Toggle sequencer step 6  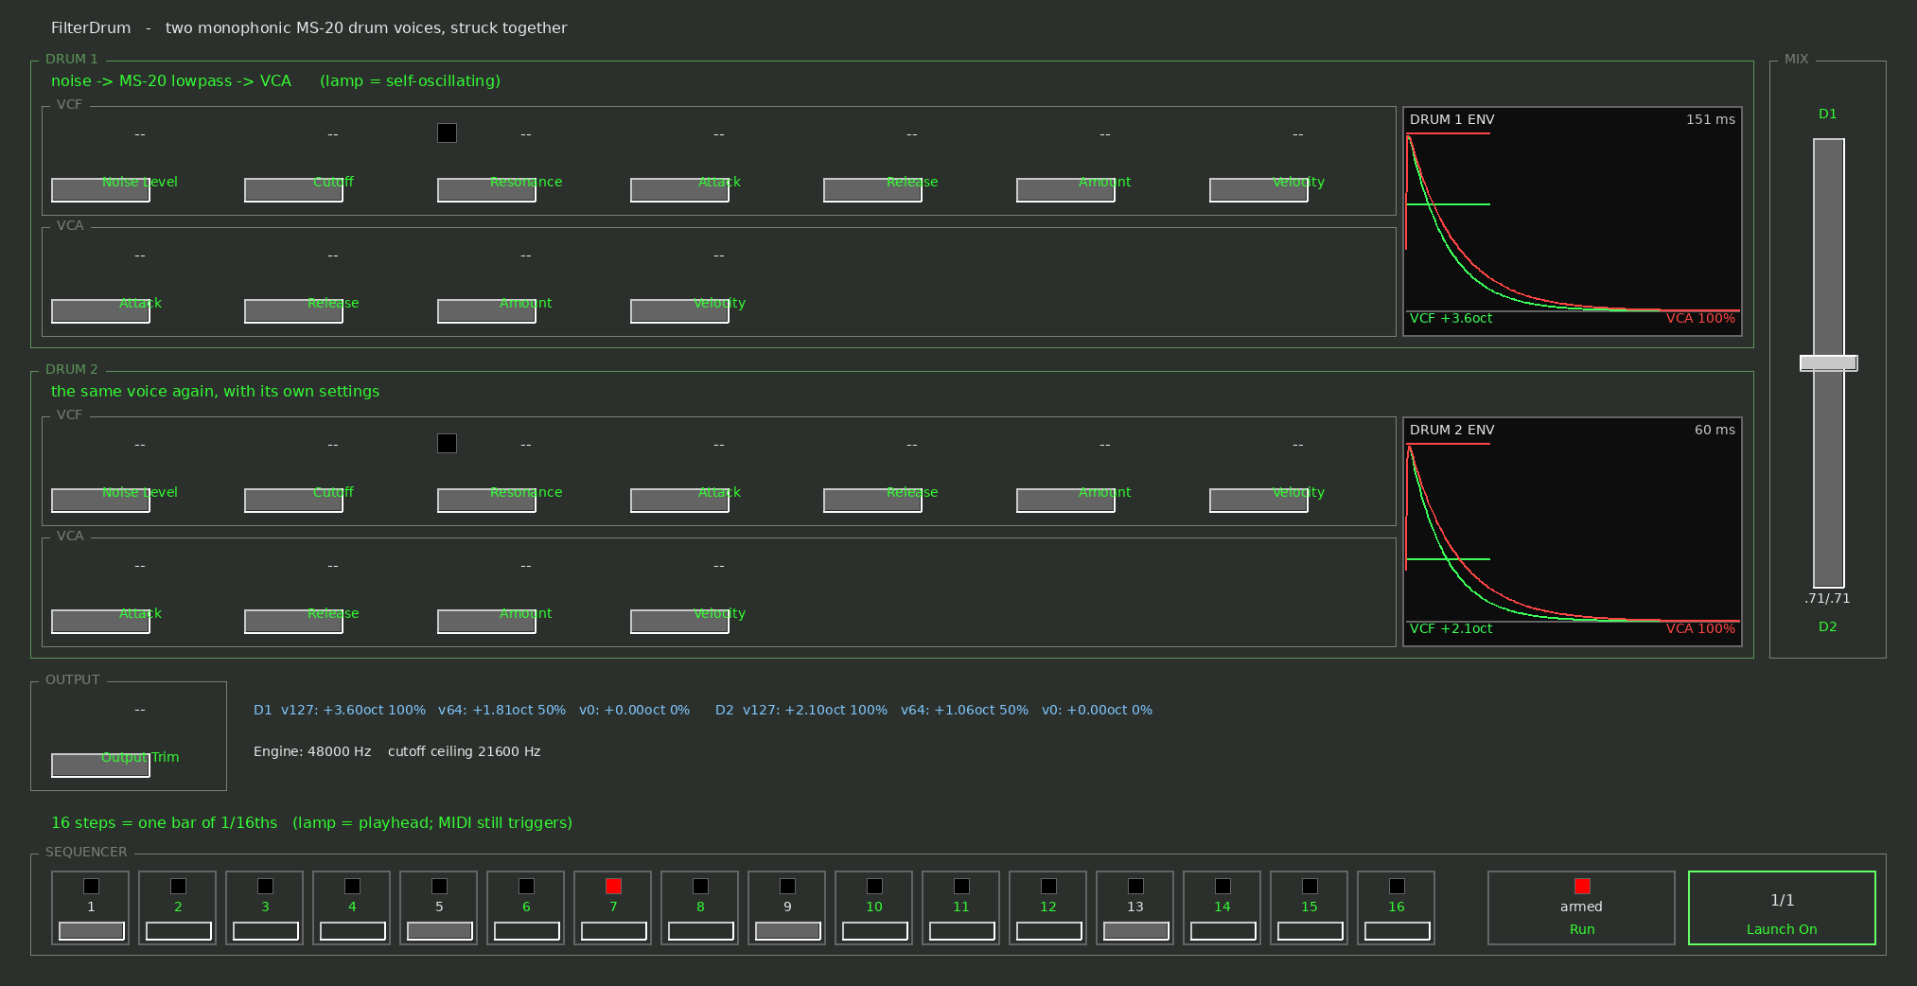pos(526,931)
